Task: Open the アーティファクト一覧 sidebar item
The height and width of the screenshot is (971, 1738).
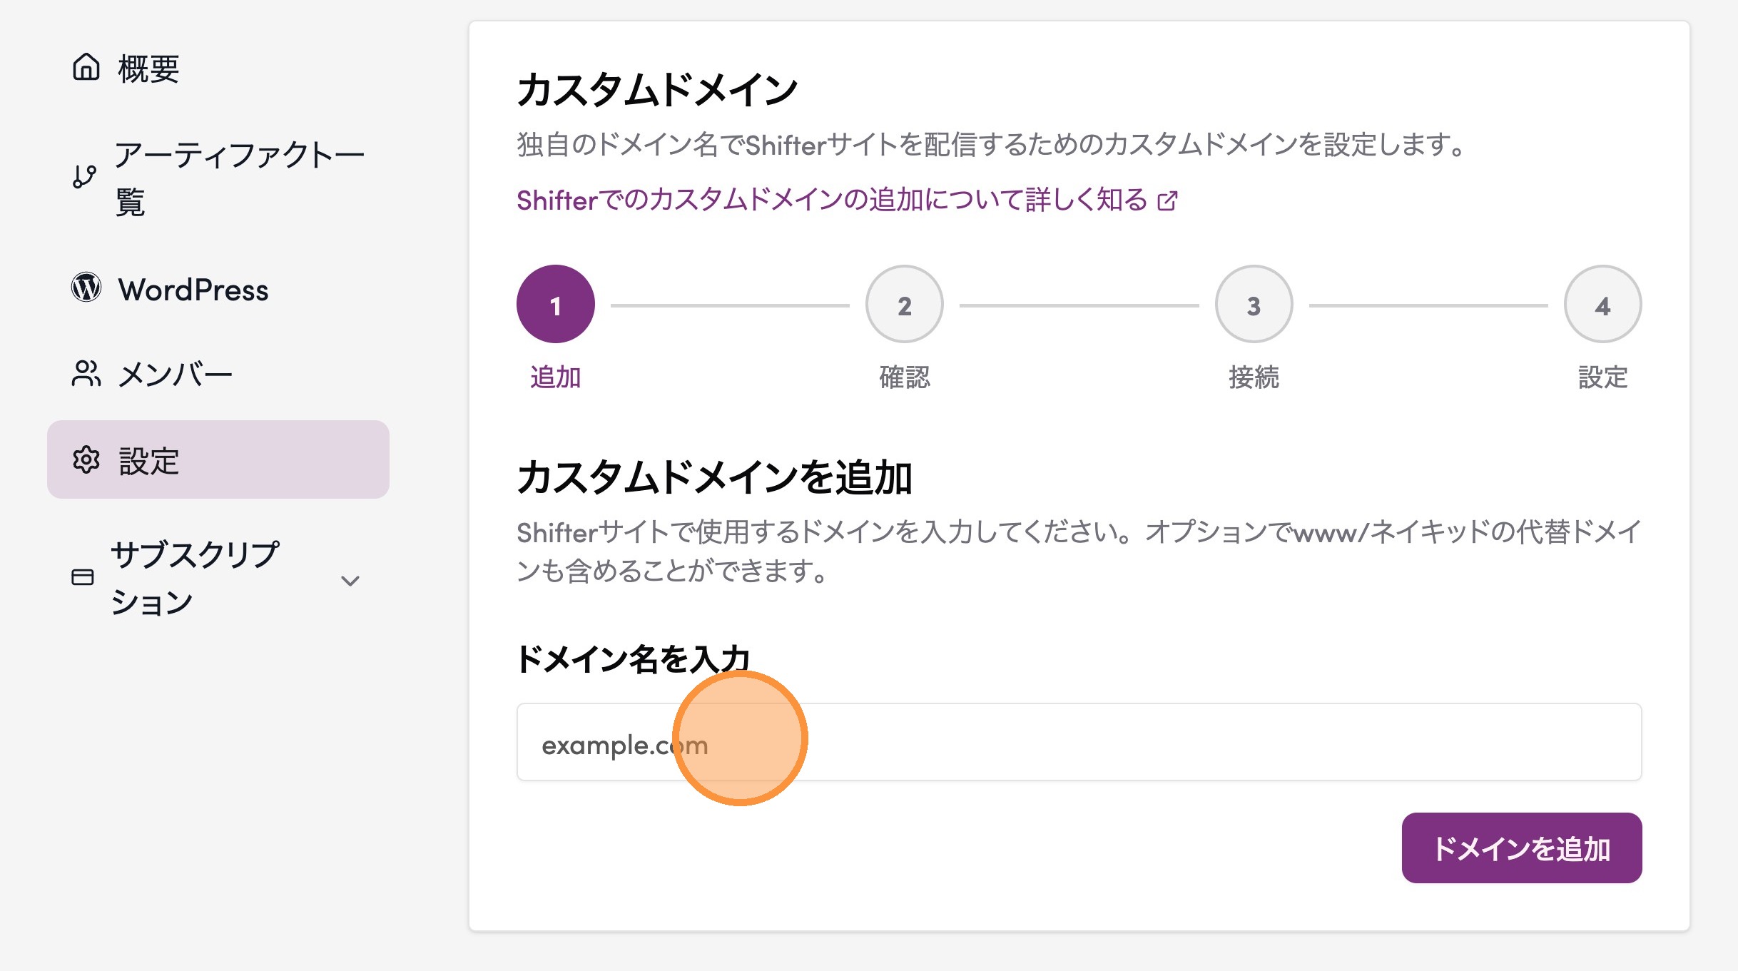Action: coord(239,178)
